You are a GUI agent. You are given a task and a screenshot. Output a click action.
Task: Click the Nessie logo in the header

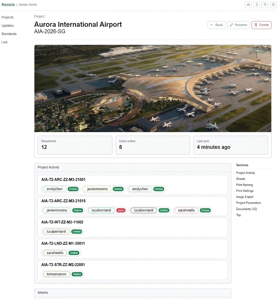point(8,4)
